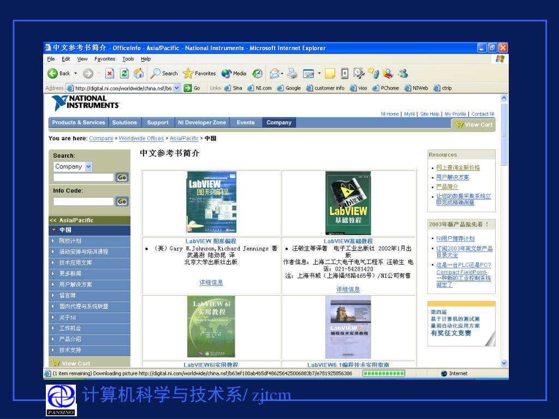Expand the 院校计划 sidebar item
The height and width of the screenshot is (419, 559).
pos(53,241)
